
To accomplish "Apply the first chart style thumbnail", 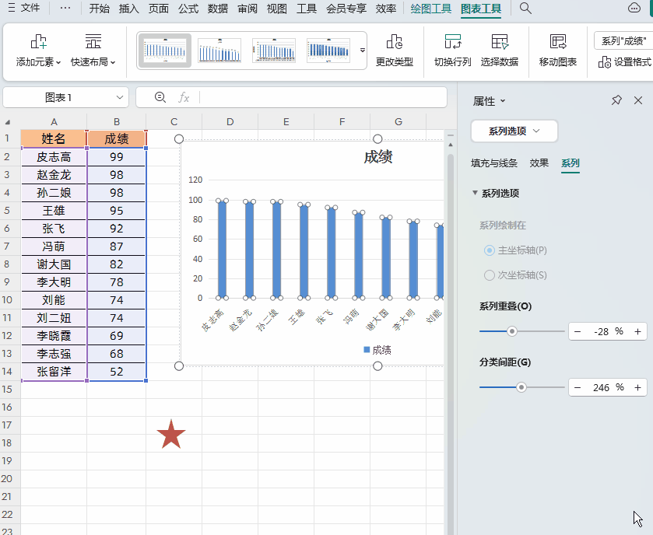I will [x=165, y=51].
